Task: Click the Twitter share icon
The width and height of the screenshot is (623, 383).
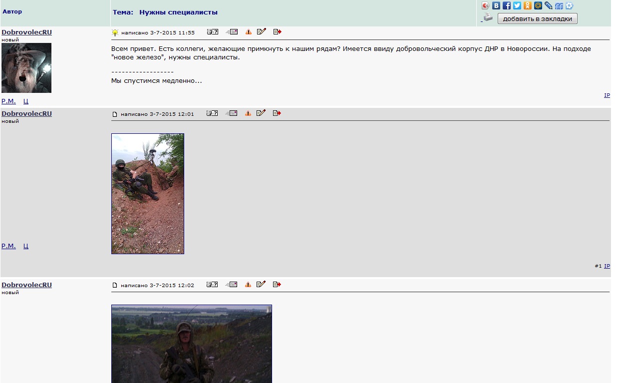Action: 517,6
